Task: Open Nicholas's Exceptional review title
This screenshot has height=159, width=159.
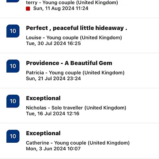Action: [x=43, y=98]
